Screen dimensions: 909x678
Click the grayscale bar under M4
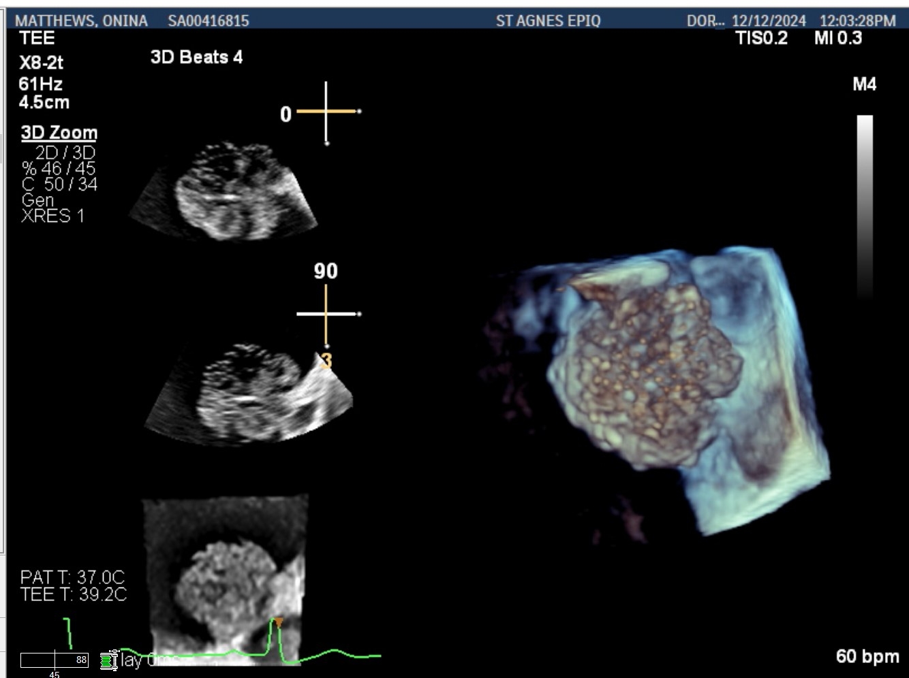[x=864, y=204]
